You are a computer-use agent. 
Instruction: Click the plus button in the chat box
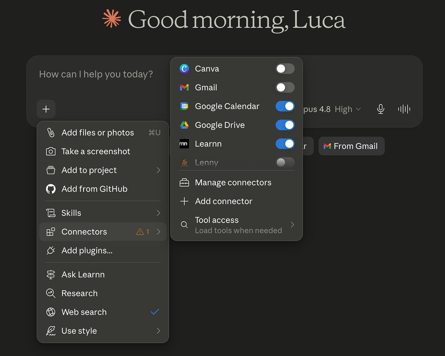pos(46,109)
